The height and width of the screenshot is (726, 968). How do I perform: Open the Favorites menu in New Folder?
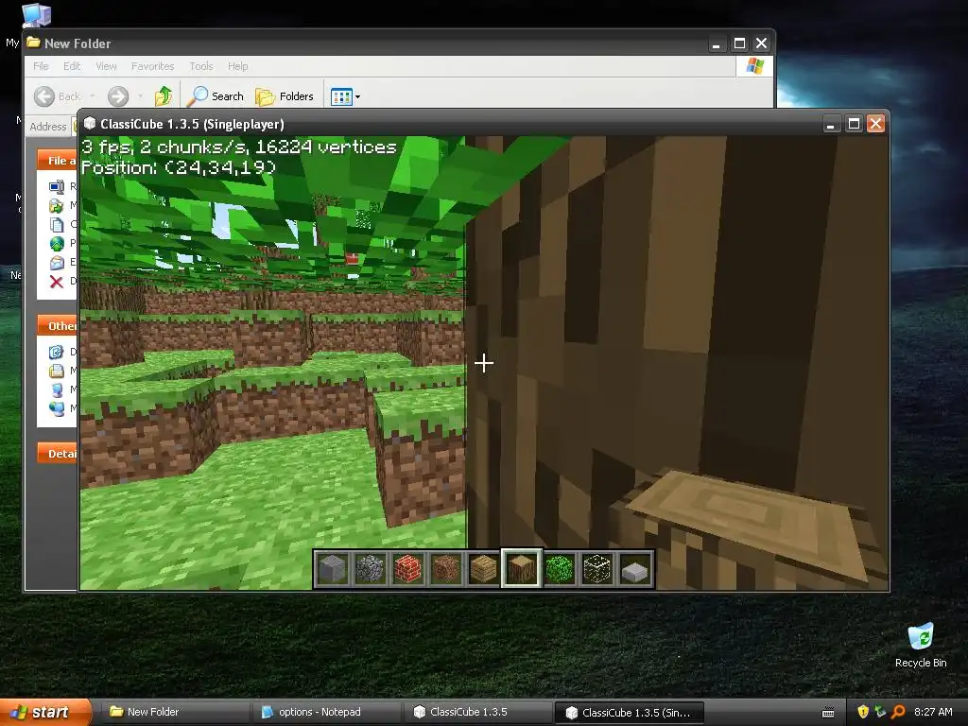[152, 66]
